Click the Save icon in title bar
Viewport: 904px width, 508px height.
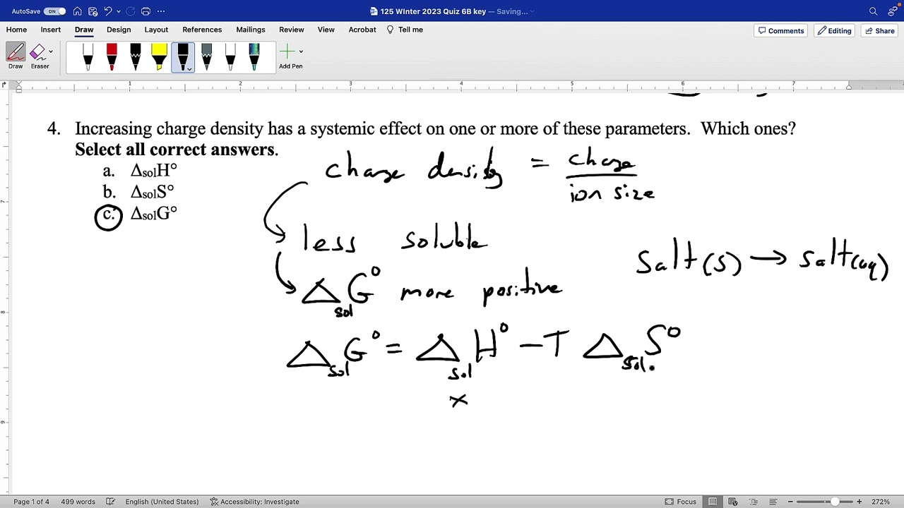tap(93, 11)
